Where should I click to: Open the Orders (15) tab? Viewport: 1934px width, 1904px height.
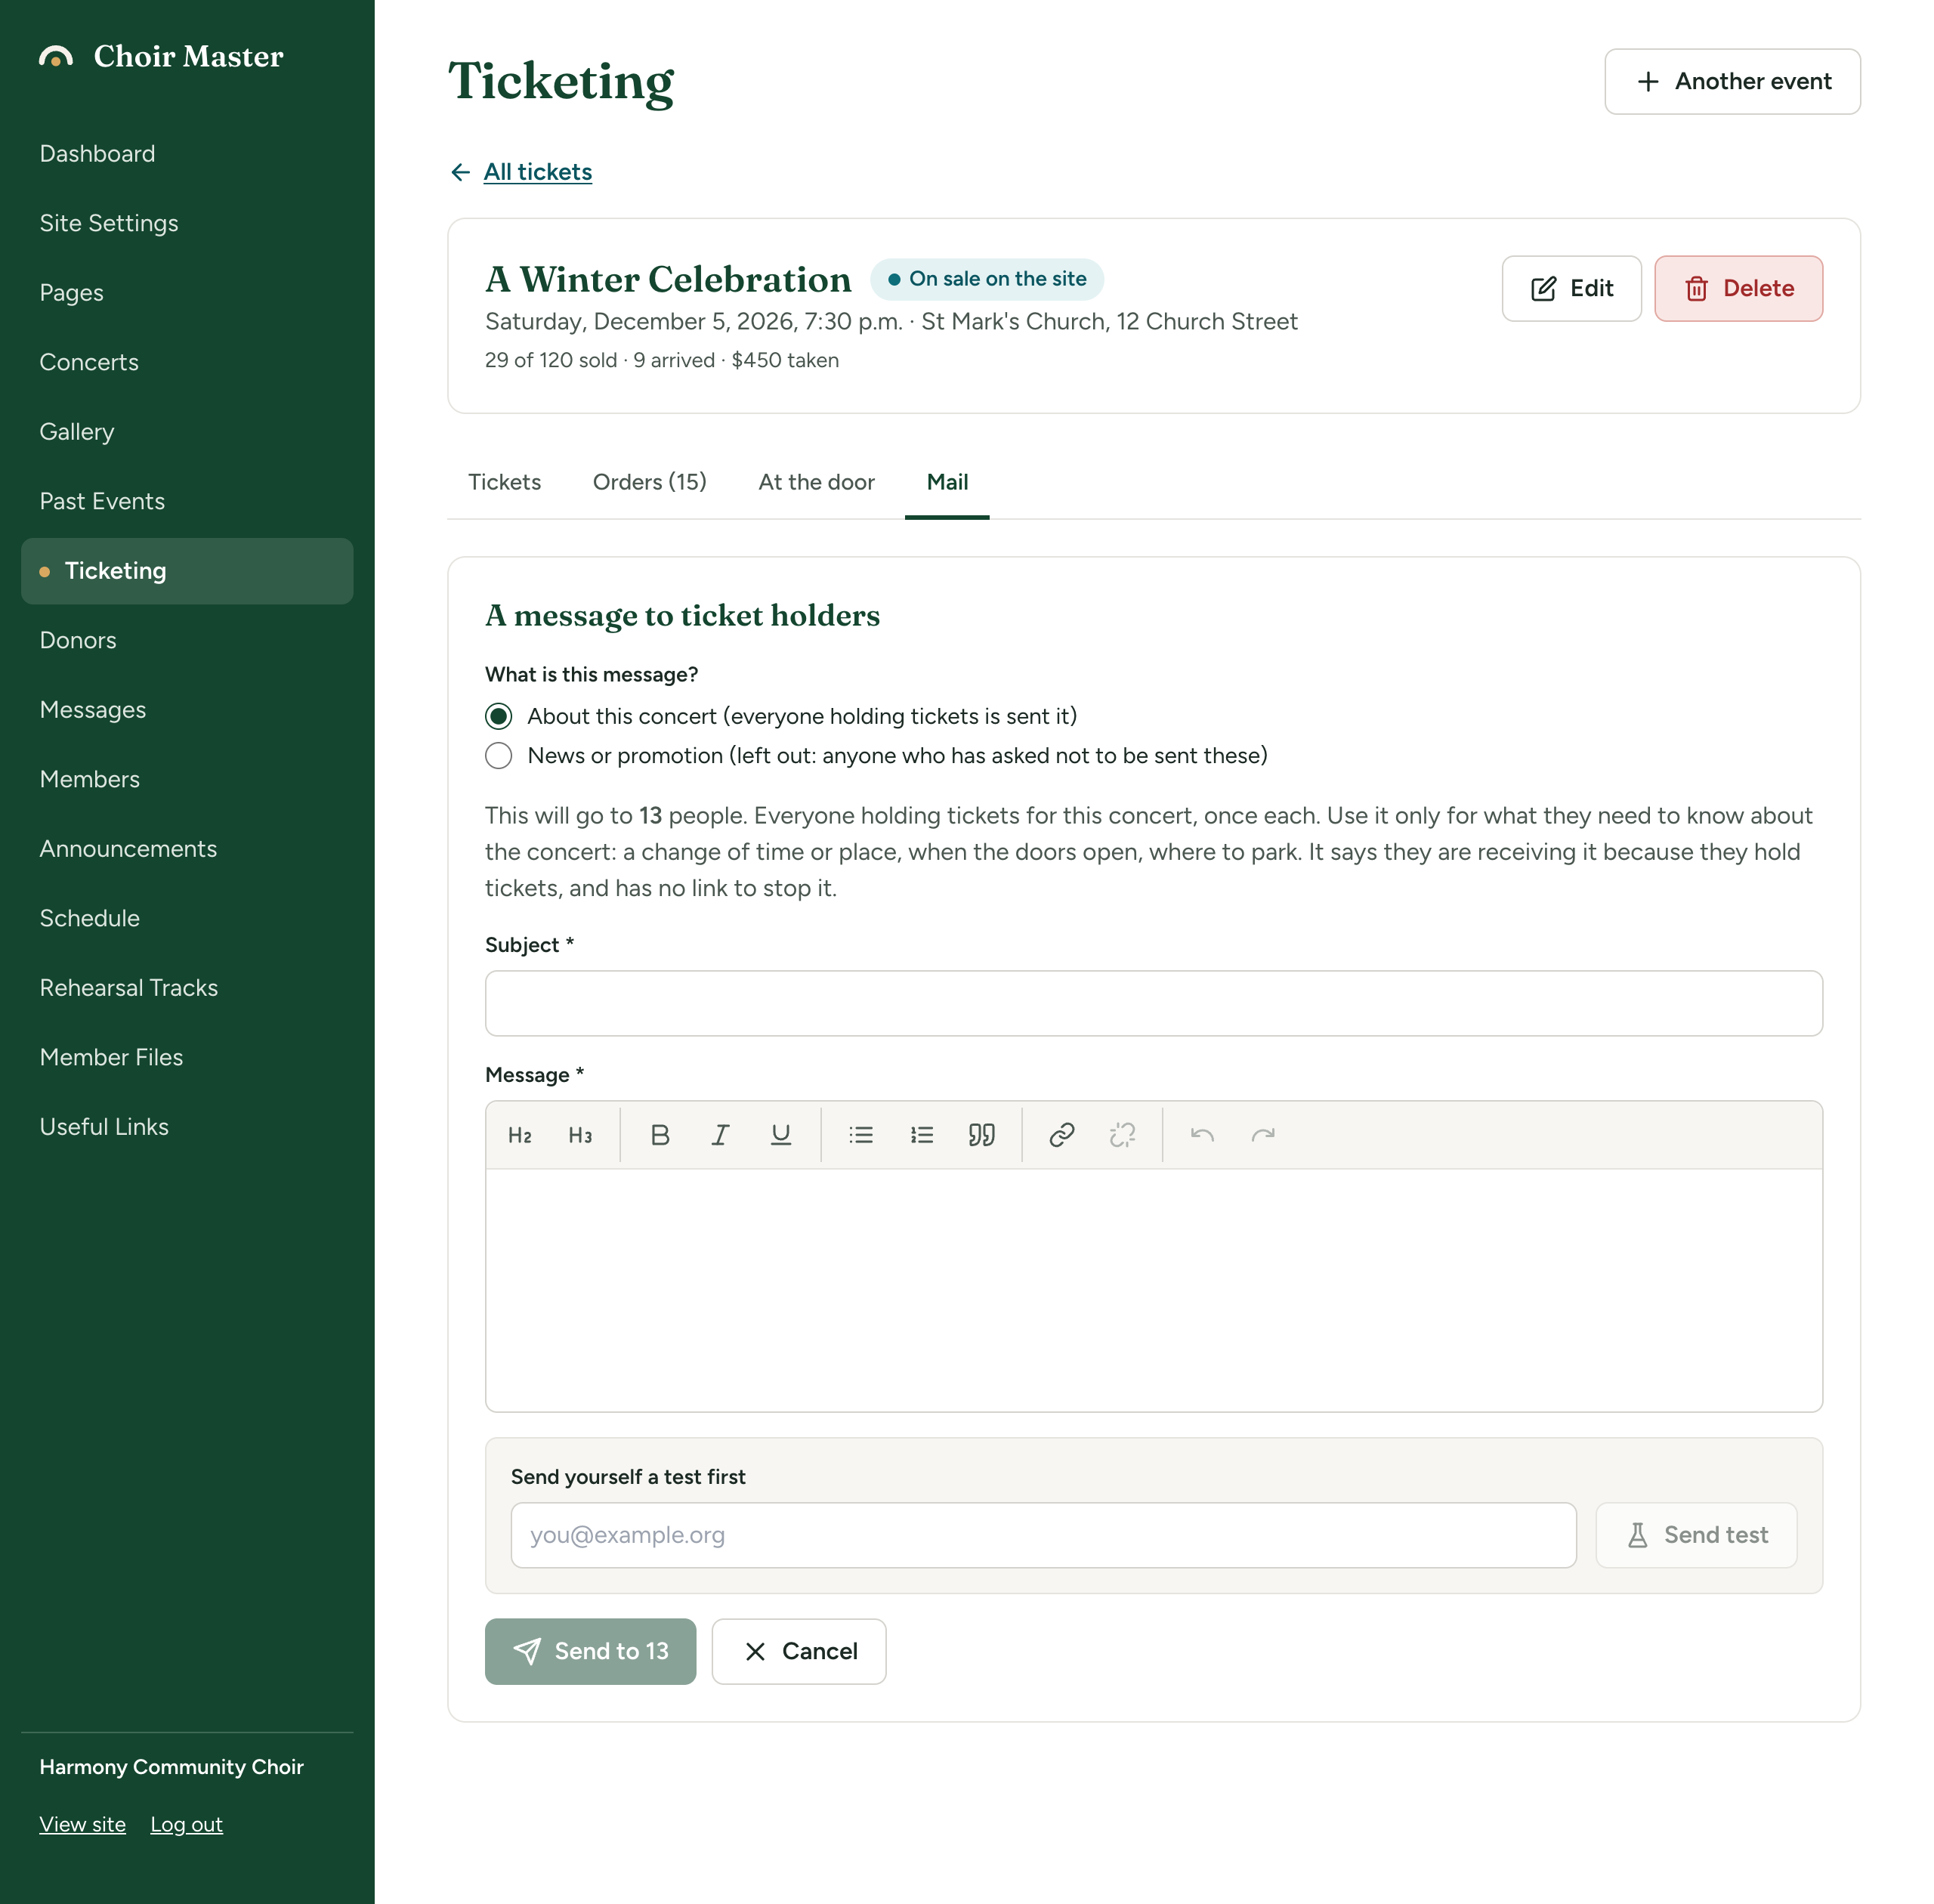[649, 482]
